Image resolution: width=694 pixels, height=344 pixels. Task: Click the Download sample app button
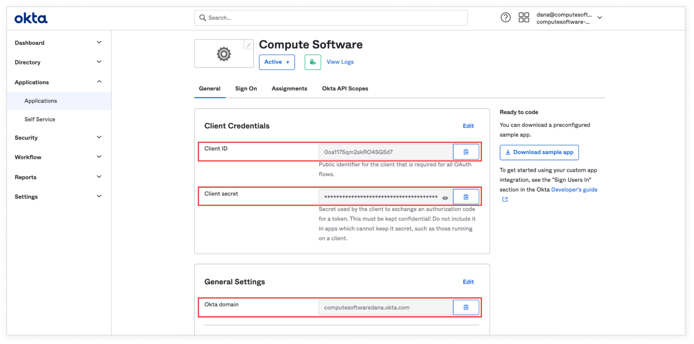point(539,152)
